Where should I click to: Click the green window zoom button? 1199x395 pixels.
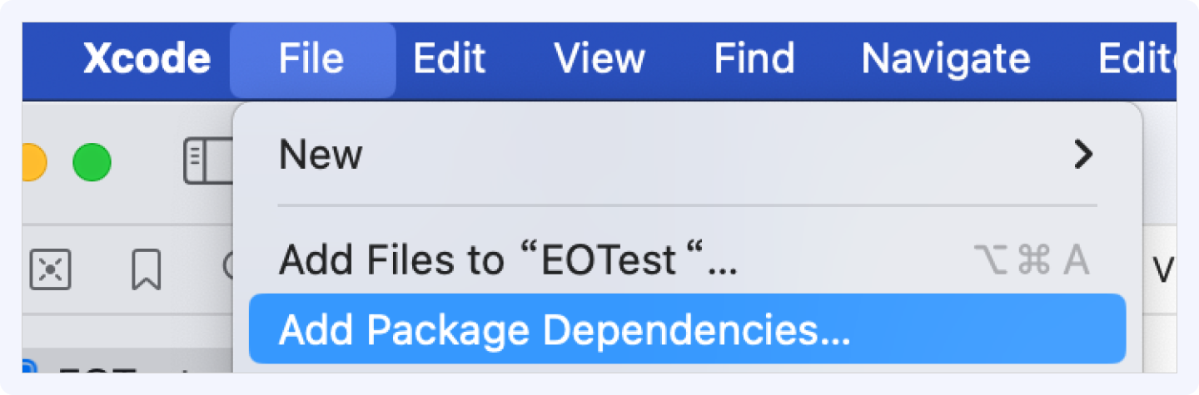[x=92, y=162]
